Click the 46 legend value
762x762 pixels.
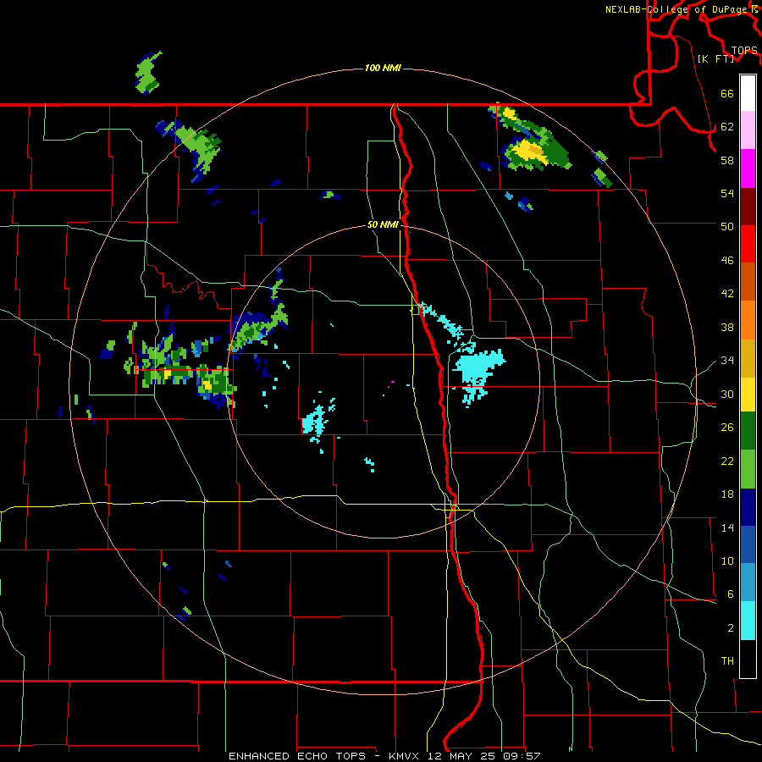(727, 261)
